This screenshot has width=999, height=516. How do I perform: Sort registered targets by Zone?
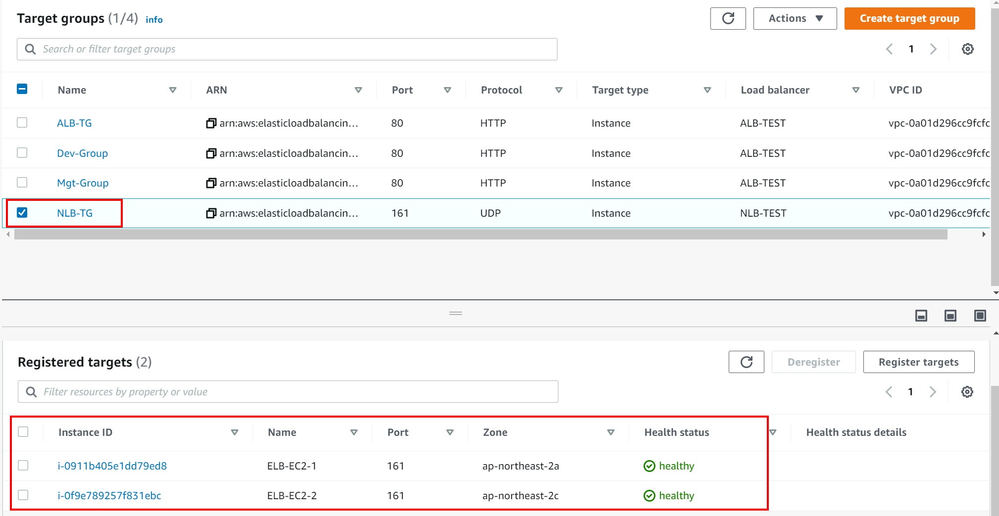[x=611, y=432]
